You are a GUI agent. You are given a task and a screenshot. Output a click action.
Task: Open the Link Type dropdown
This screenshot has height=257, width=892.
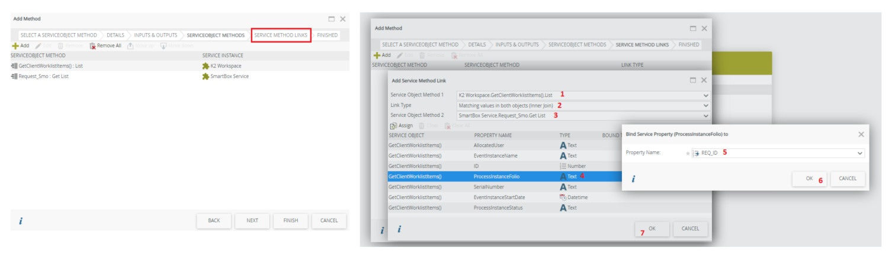click(x=705, y=106)
